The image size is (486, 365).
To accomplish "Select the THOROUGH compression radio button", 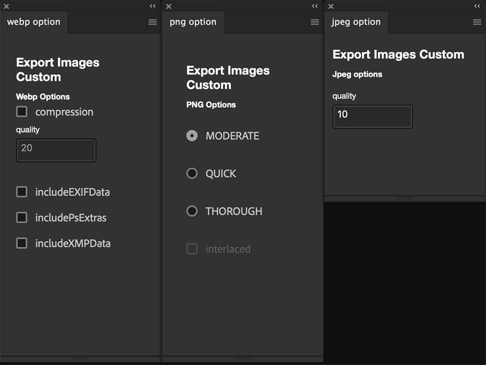I will coord(191,211).
